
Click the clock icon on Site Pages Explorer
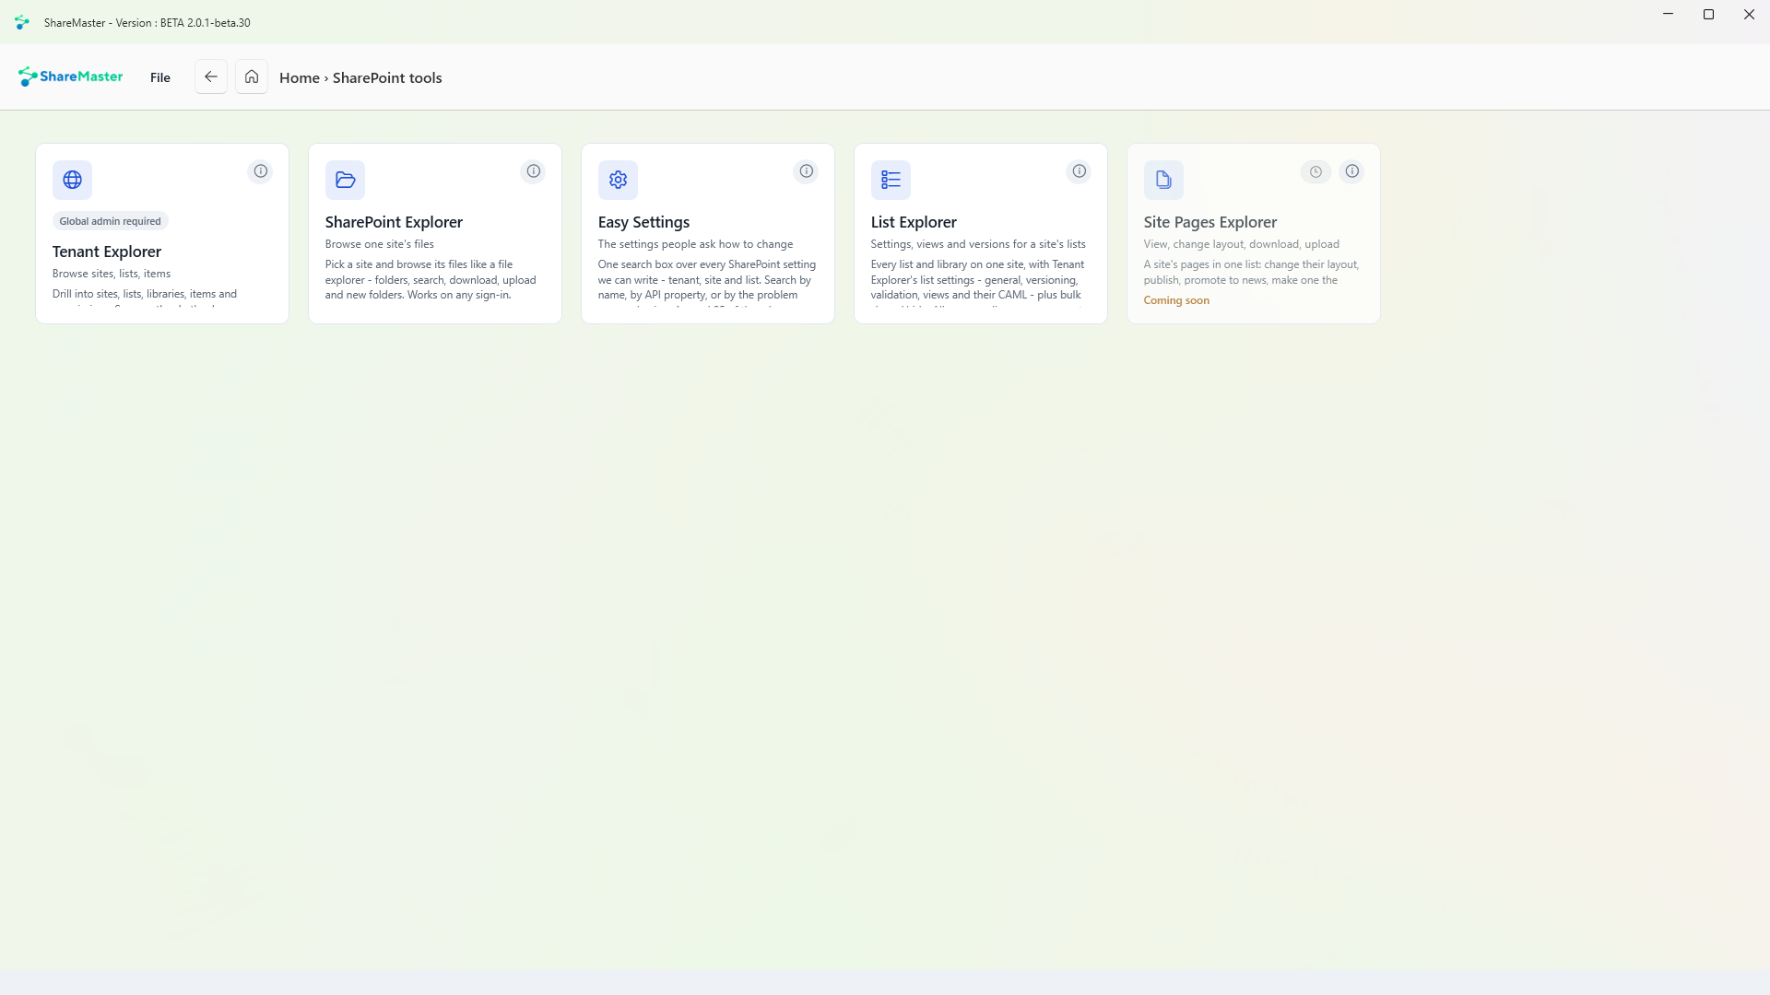point(1316,171)
